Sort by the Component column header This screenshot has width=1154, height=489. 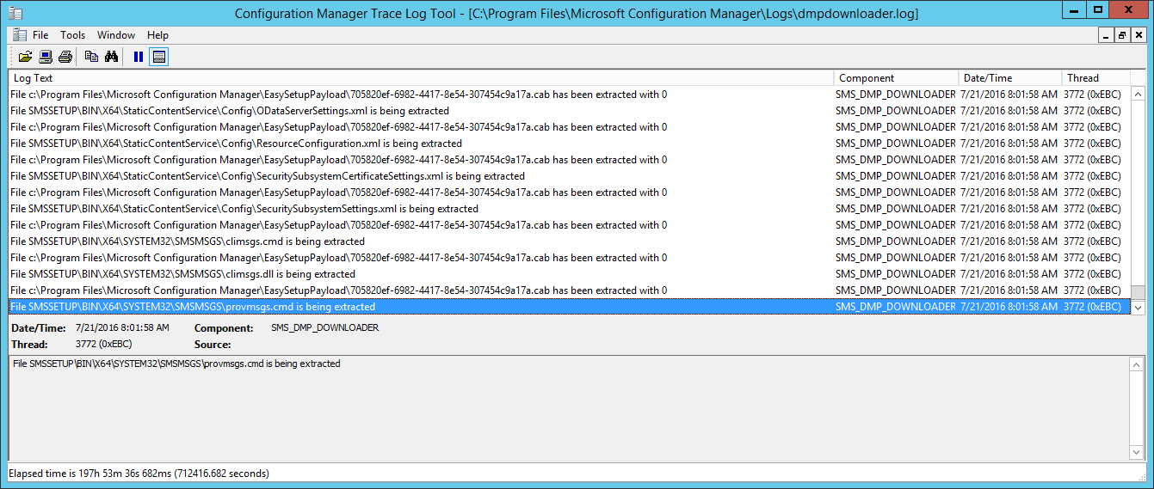tap(896, 77)
